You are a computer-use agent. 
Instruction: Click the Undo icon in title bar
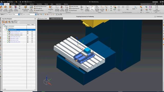(x=4, y=2)
